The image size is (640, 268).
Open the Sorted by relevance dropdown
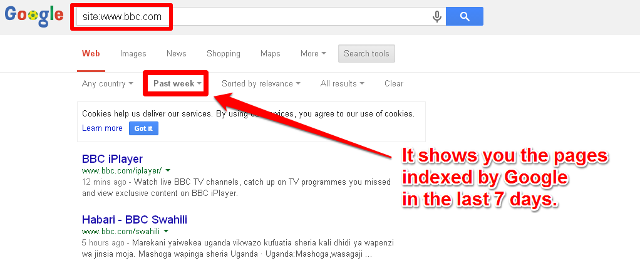click(261, 84)
